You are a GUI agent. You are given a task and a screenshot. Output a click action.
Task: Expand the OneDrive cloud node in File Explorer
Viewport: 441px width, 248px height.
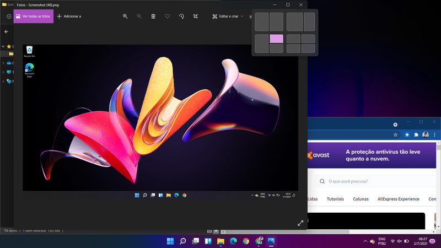pyautogui.click(x=3, y=63)
